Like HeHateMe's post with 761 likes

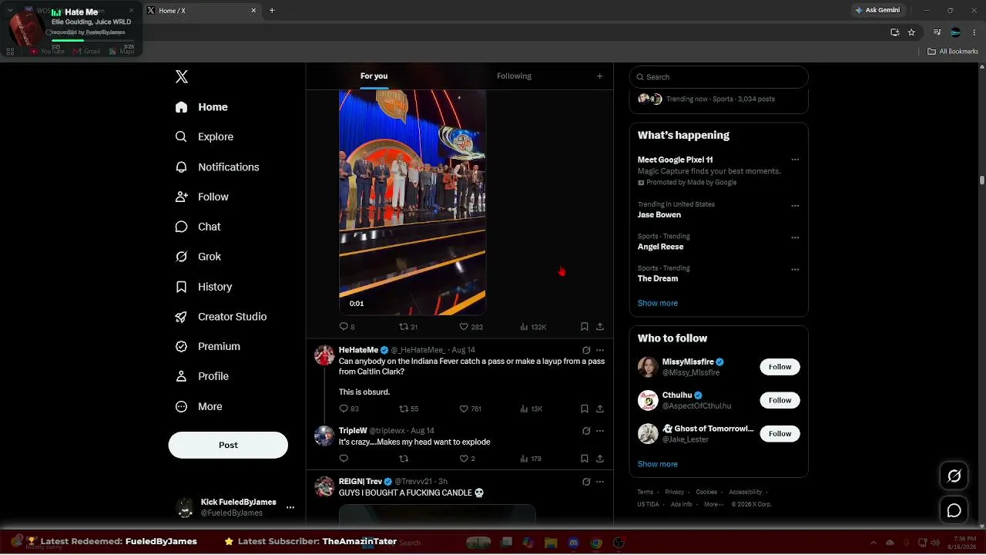(470, 409)
